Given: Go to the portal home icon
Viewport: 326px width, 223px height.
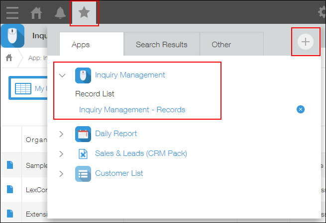Looking at the screenshot, I should pyautogui.click(x=36, y=12).
